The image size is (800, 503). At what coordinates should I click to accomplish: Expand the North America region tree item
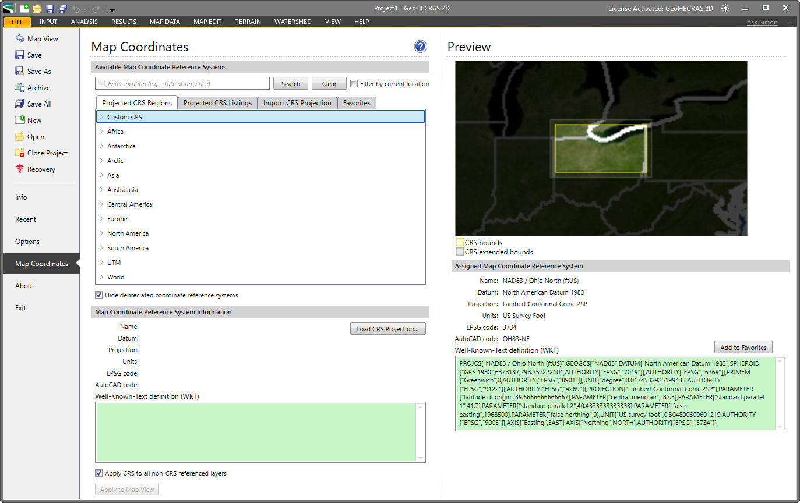(x=103, y=233)
